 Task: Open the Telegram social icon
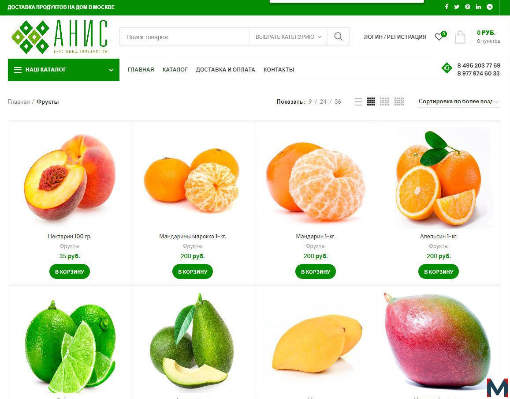click(x=490, y=7)
